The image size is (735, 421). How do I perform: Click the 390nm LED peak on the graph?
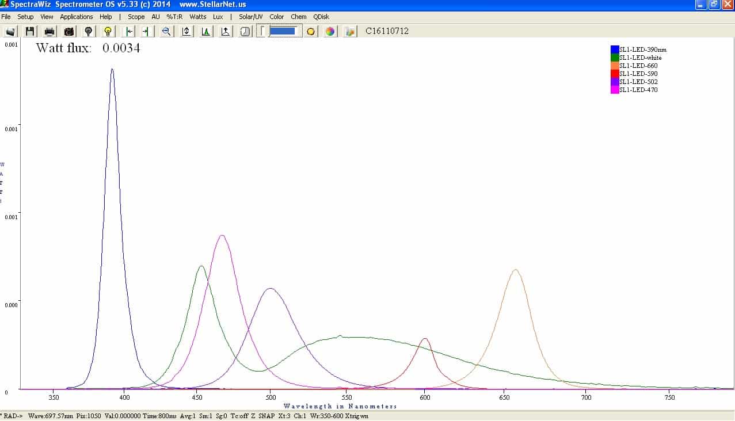(112, 69)
